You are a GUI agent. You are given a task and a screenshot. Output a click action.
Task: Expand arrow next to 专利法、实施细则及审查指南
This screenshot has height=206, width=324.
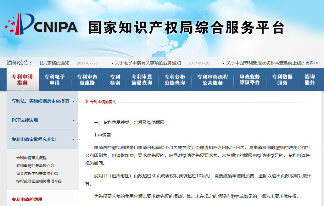click(73, 101)
